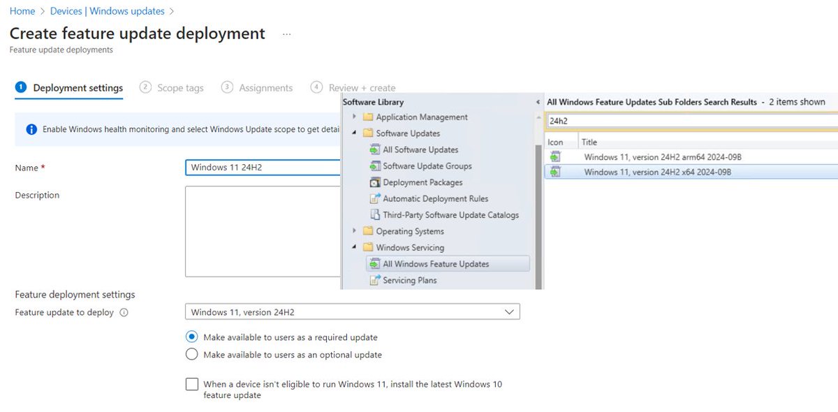
Task: Open the ellipsis menu beside the page title
Action: [286, 34]
